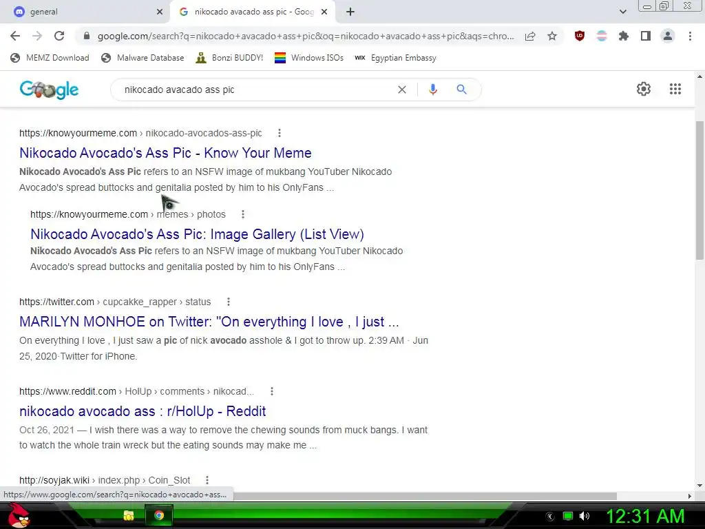Switch to the 'general' tab
Image resolution: width=705 pixels, height=529 pixels.
point(85,12)
